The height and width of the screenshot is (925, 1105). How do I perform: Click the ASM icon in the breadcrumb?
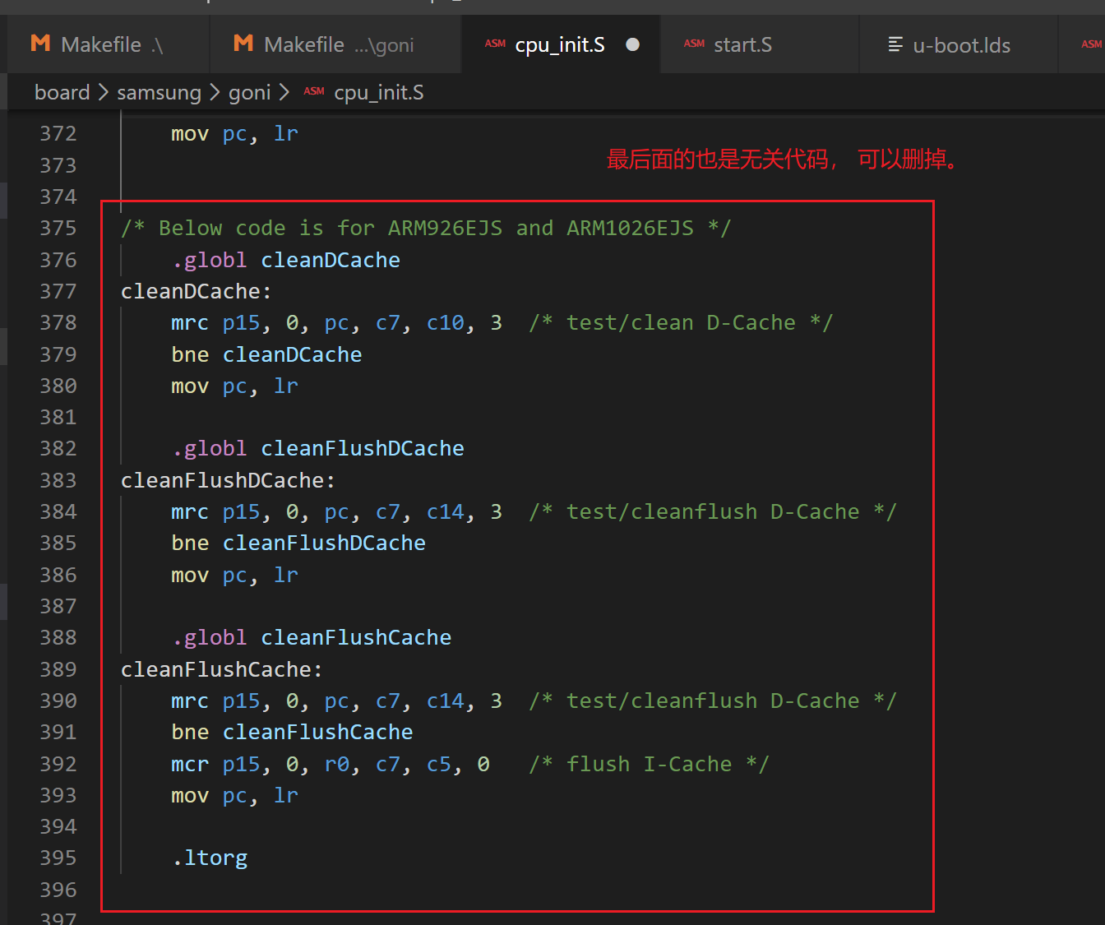314,91
